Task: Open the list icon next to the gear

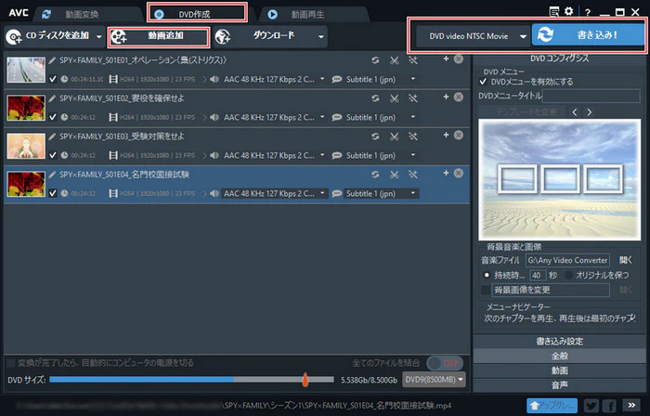Action: (553, 12)
